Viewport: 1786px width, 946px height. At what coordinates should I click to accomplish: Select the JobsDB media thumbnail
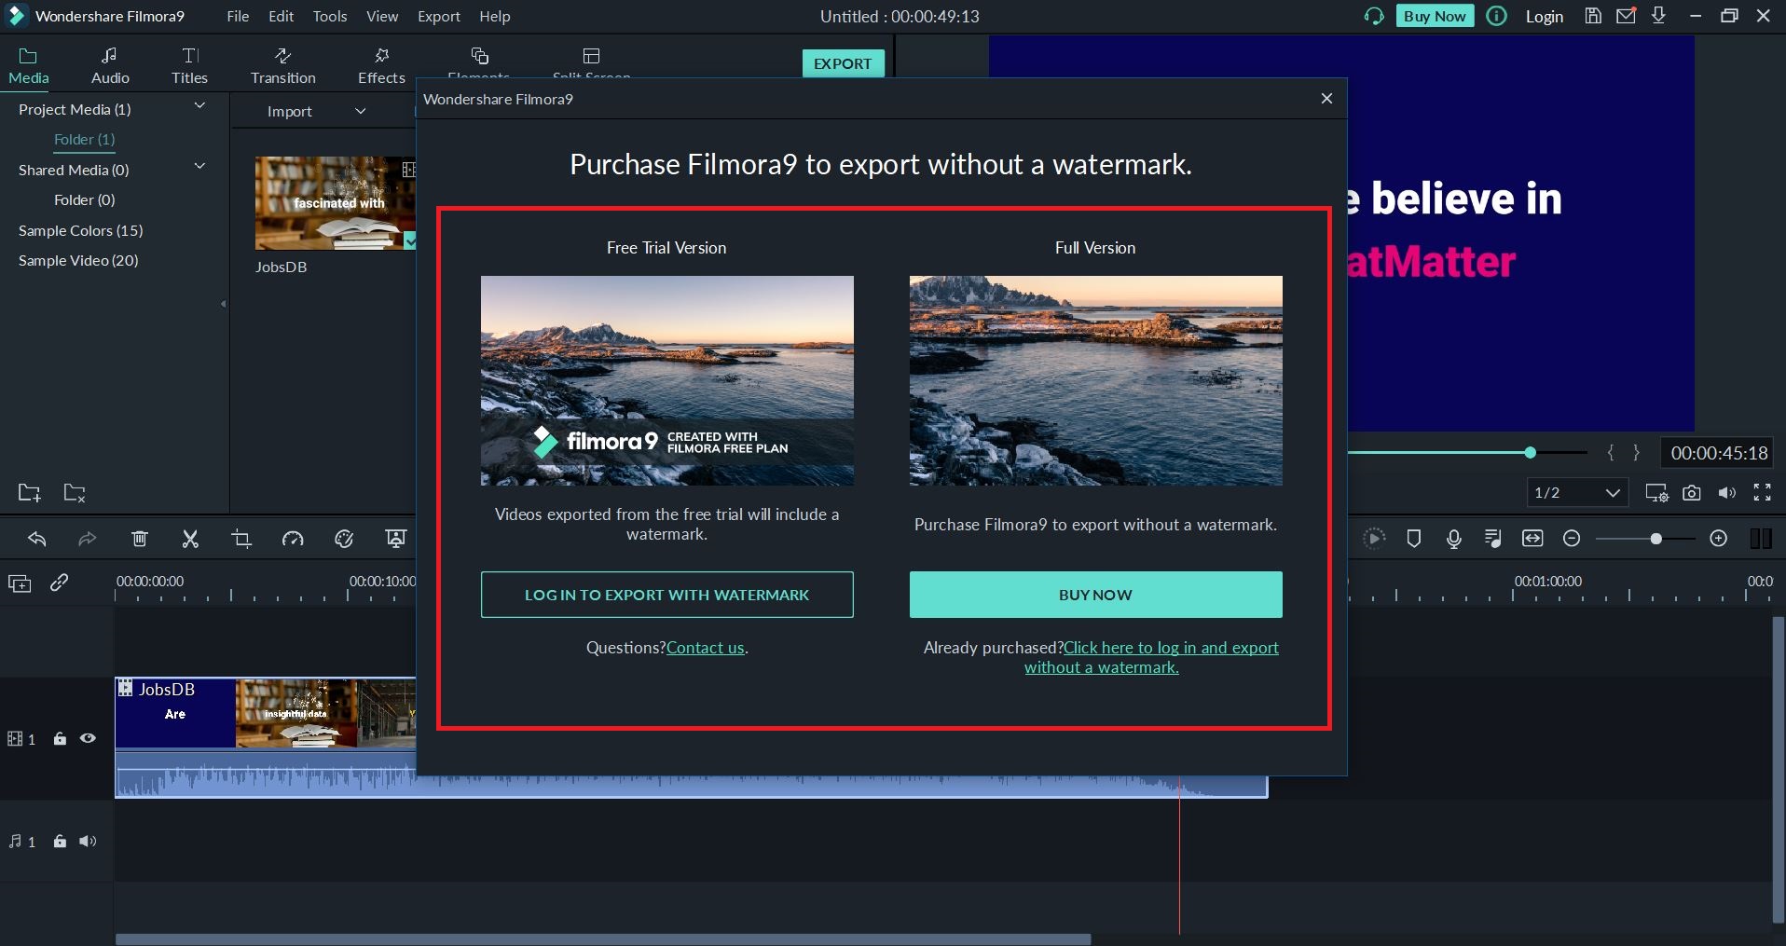pos(336,203)
